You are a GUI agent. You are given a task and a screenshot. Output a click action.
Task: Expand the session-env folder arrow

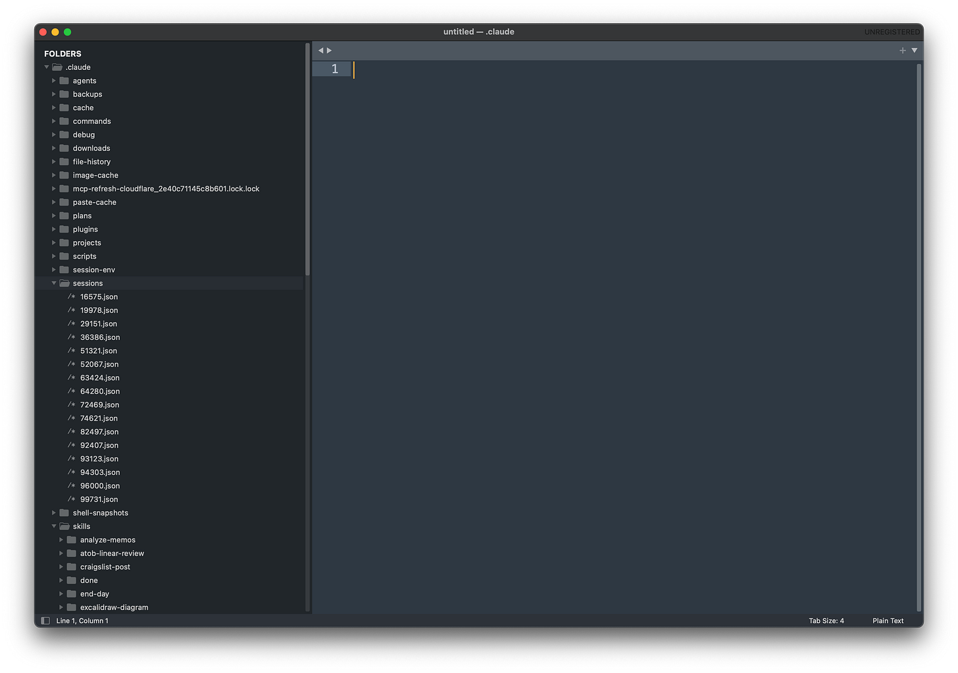click(x=54, y=269)
